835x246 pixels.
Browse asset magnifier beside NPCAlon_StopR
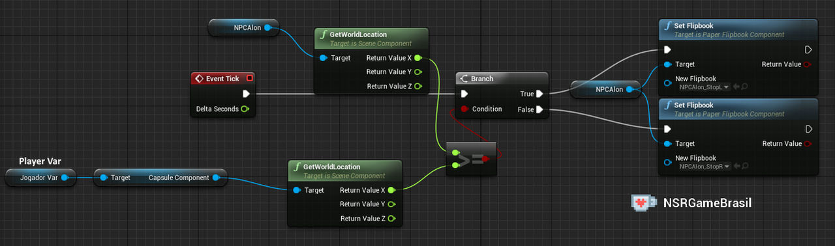tap(744, 167)
